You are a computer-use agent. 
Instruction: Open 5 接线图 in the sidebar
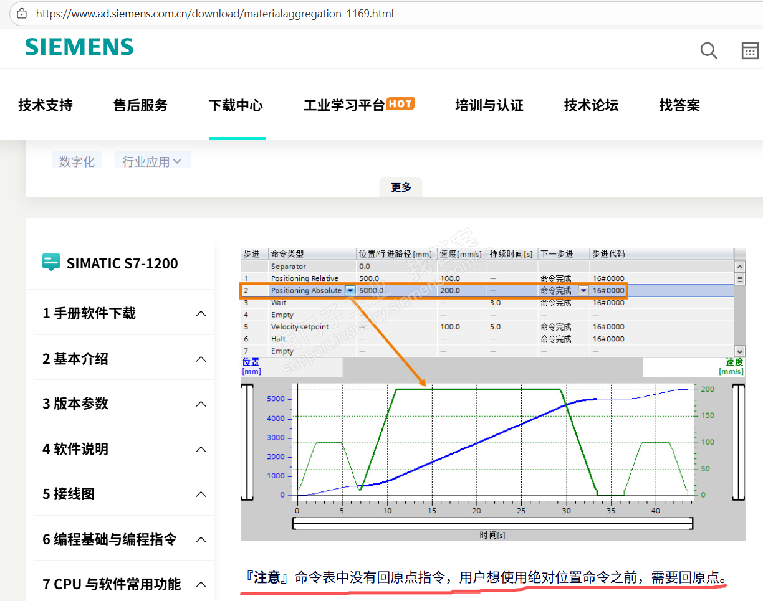[x=69, y=494]
